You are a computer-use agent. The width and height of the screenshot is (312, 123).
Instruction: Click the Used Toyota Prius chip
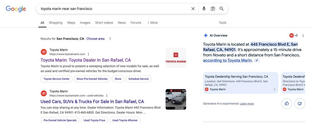tap(94, 120)
